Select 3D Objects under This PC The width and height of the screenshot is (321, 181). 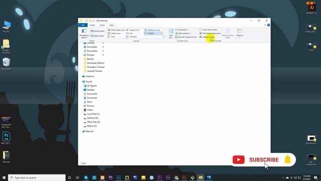coord(90,86)
